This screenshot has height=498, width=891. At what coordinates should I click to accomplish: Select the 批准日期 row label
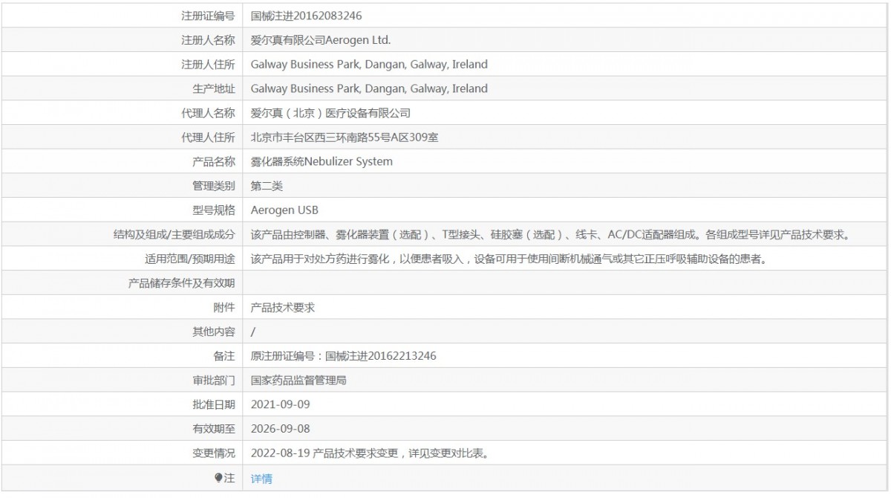tap(214, 405)
